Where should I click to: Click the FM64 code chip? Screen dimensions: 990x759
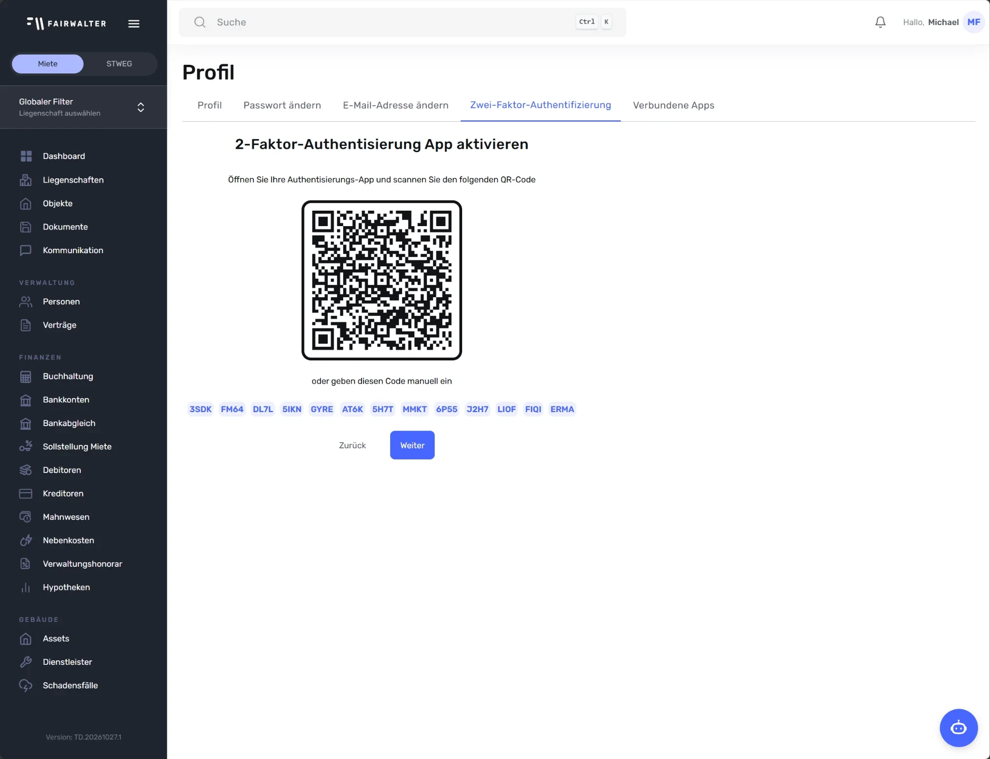click(x=232, y=409)
